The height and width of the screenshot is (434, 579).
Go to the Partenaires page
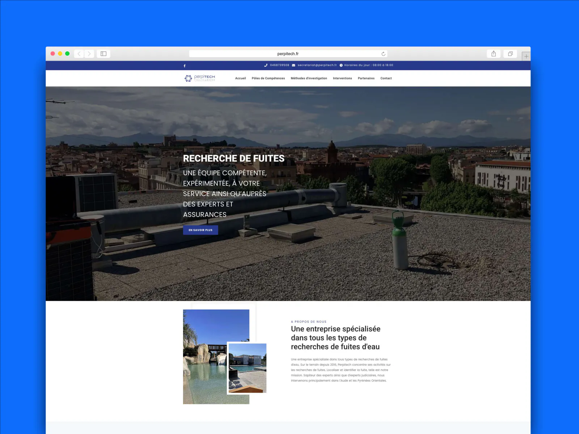point(366,78)
